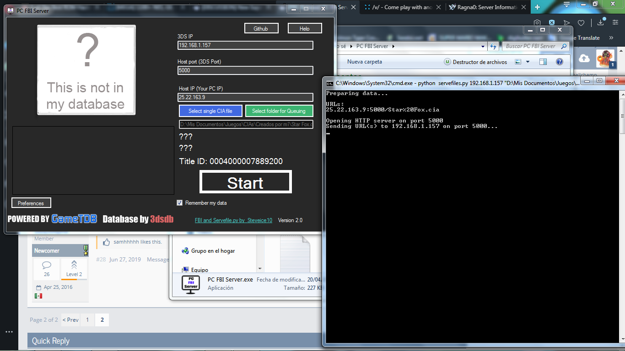
Task: Toggle the Explorer preview pane icon
Action: click(x=543, y=62)
